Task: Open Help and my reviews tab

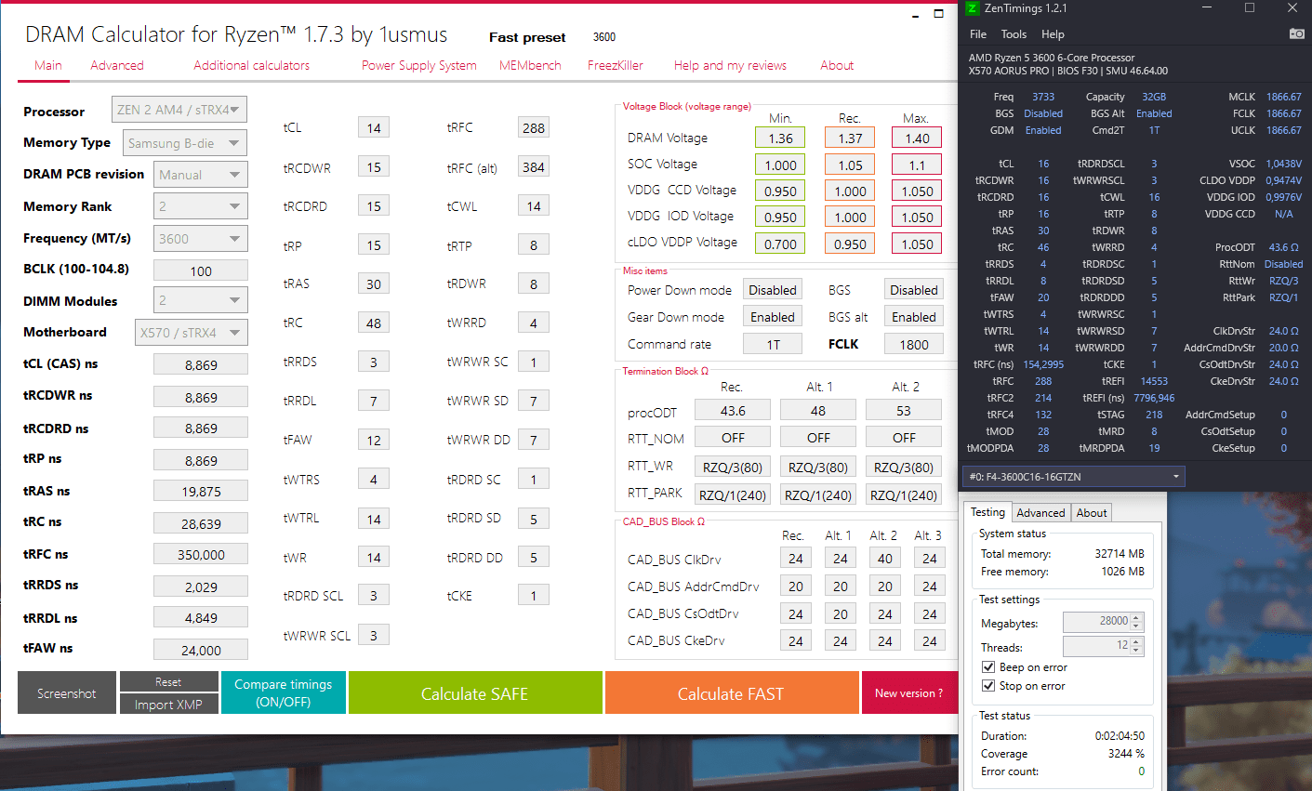Action: pos(730,65)
